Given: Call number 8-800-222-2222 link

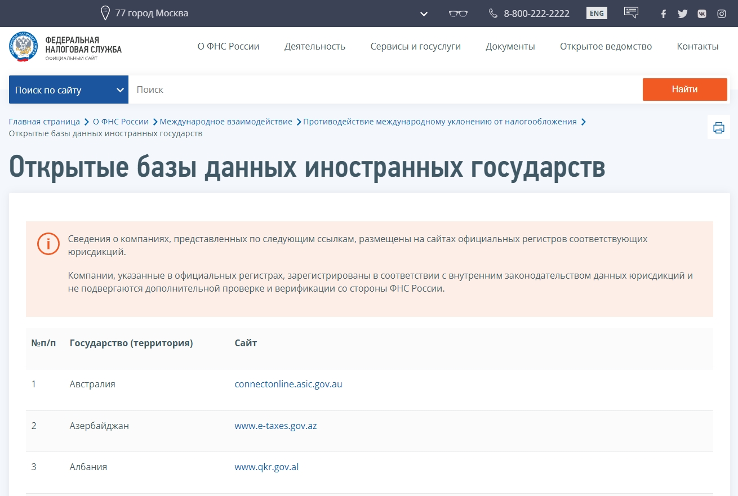Looking at the screenshot, I should (536, 14).
